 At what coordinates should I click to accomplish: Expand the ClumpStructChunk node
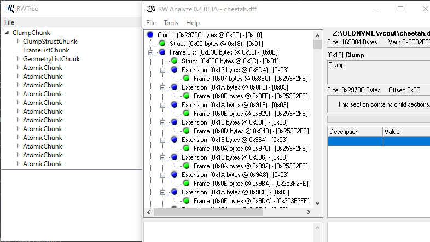(x=18, y=42)
